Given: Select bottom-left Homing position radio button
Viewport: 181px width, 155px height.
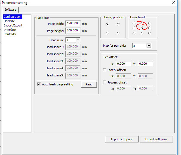Looking at the screenshot, I should tap(107, 33).
